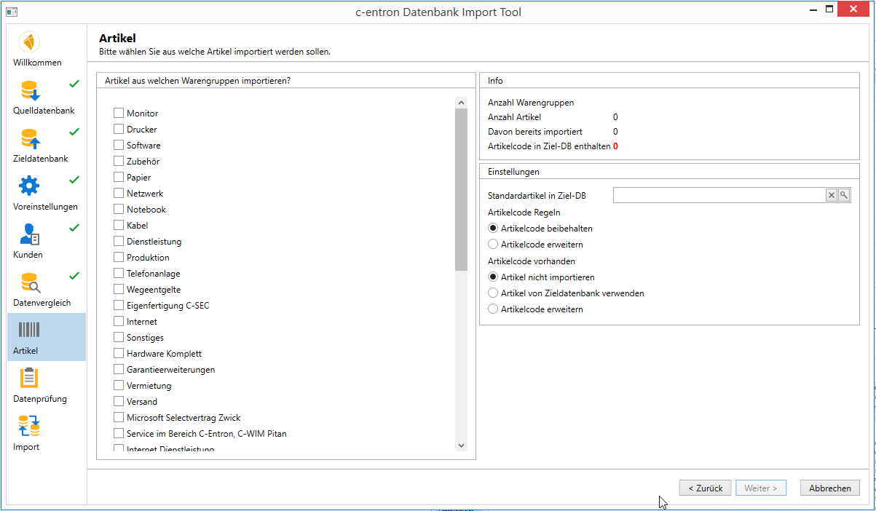Open the Zieldatenbank sidebar step
Screen dimensions: 876x511
29,139
